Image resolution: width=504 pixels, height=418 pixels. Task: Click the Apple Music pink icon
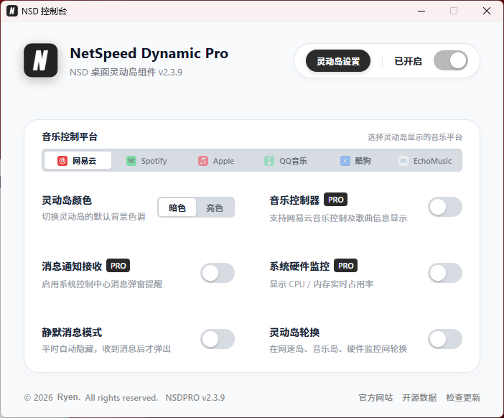click(203, 161)
